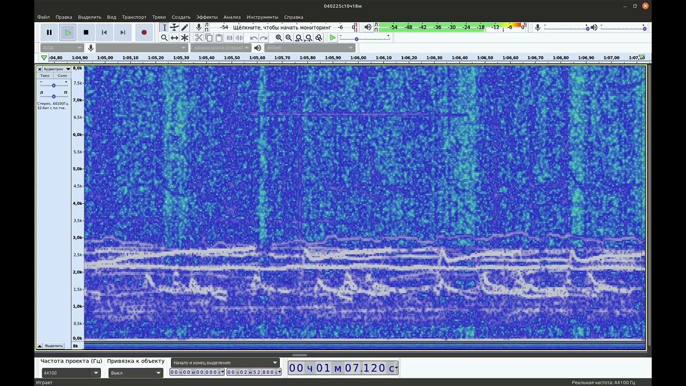Open the audio position time format arrow

click(397, 368)
